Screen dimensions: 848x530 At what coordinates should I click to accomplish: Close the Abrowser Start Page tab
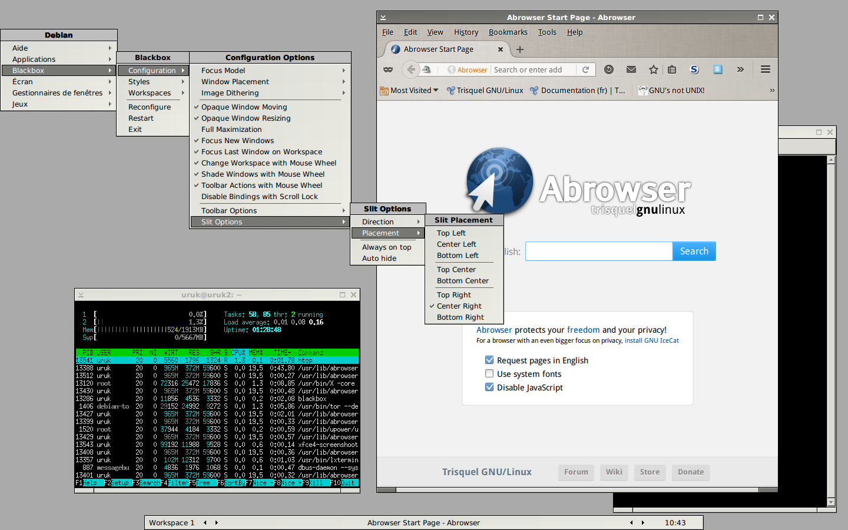(501, 49)
